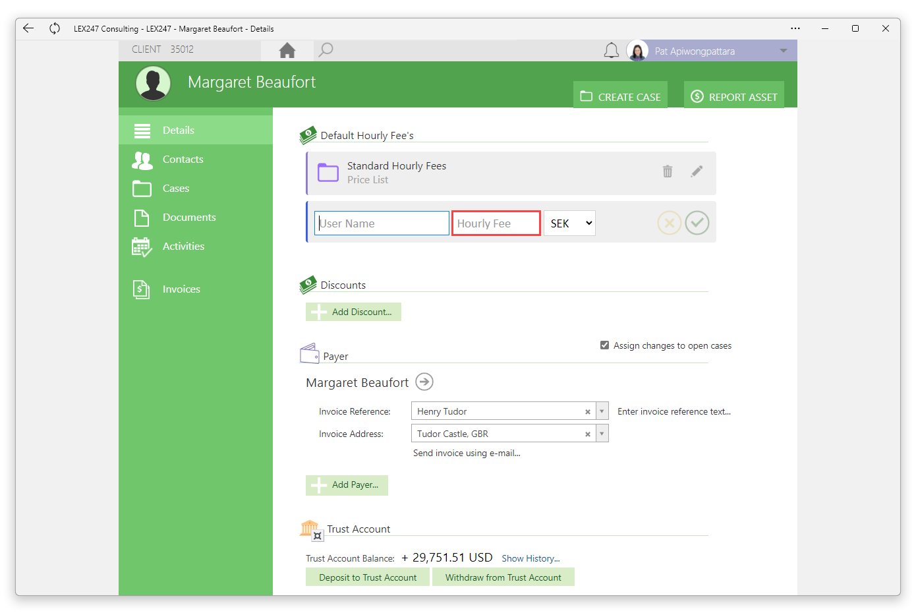Refresh the page with the reload icon
Image resolution: width=916 pixels, height=613 pixels.
(x=55, y=28)
